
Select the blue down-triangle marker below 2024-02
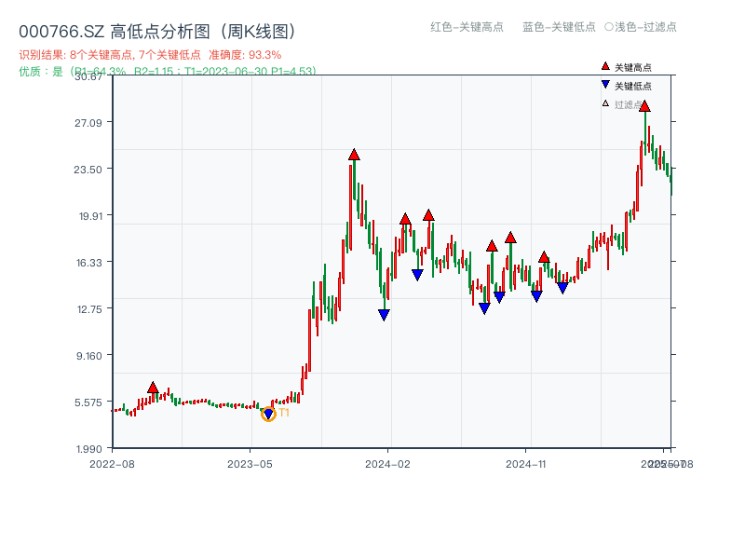382,315
